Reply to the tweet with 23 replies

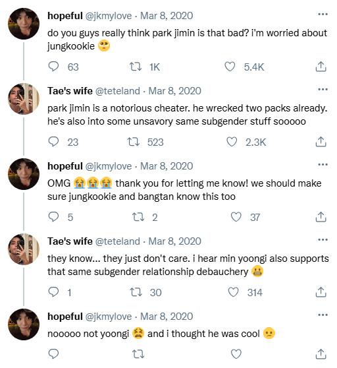pos(53,142)
